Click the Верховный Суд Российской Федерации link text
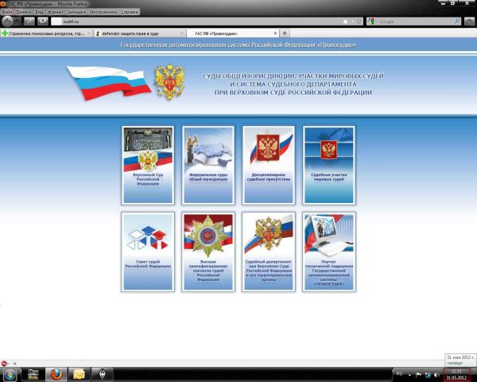Screen dimensions: 477x382 pyautogui.click(x=148, y=179)
